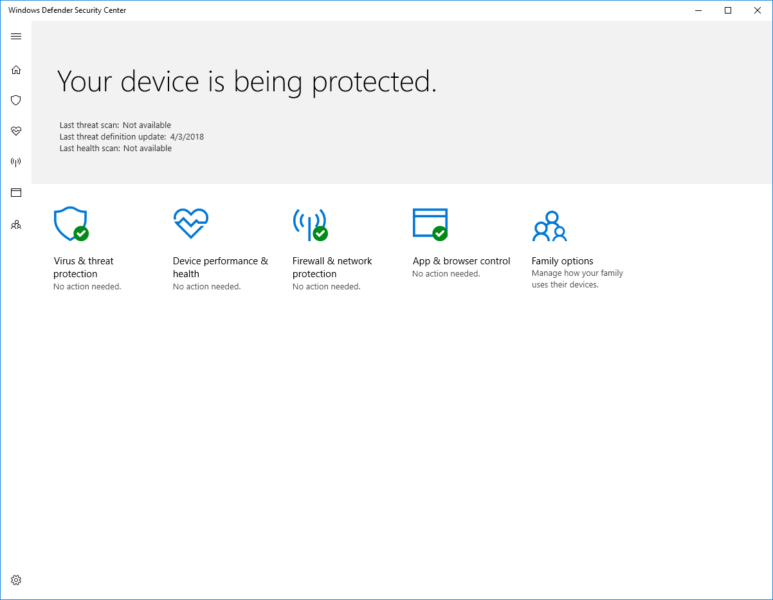This screenshot has width=773, height=600.
Task: Click the large wireless signal tile icon
Action: pos(309,224)
